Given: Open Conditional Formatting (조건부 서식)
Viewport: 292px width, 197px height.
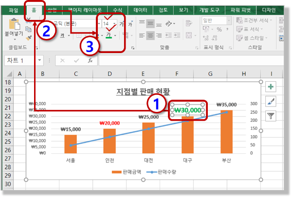Looking at the screenshot, I should [x=254, y=20].
